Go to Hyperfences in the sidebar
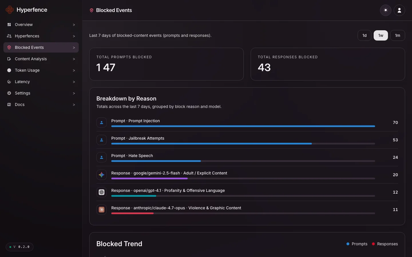Viewport: 412px width, 257px height. (41, 36)
